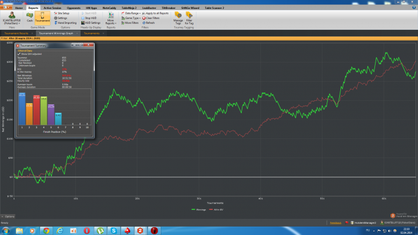Open the HM Apps tab
Image resolution: width=418 pixels, height=235 pixels.
[91, 8]
